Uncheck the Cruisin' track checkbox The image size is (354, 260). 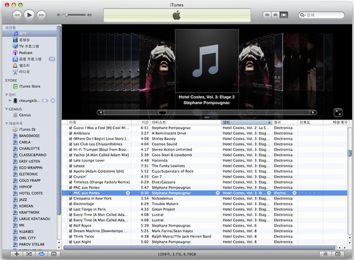point(70,177)
